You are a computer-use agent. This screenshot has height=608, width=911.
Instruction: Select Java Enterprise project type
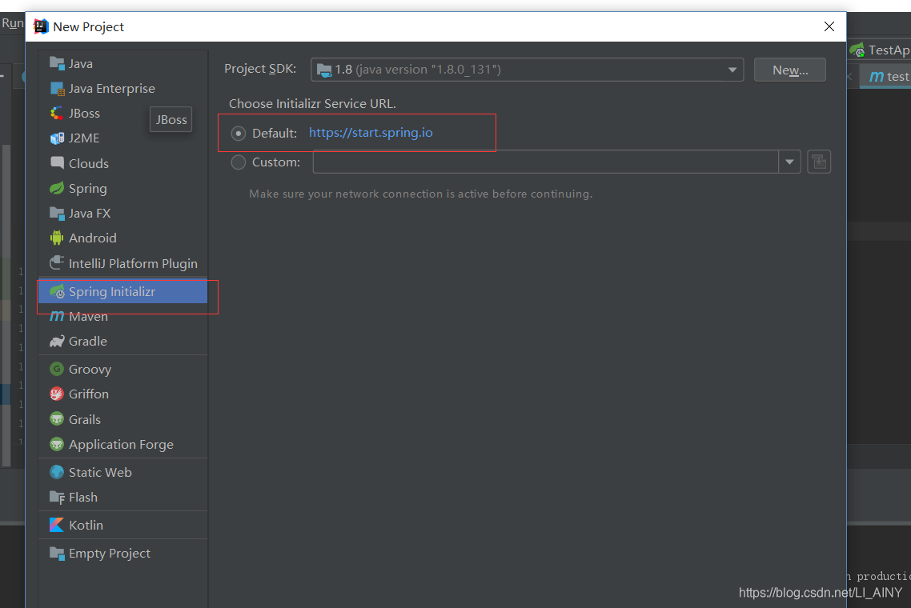122,88
